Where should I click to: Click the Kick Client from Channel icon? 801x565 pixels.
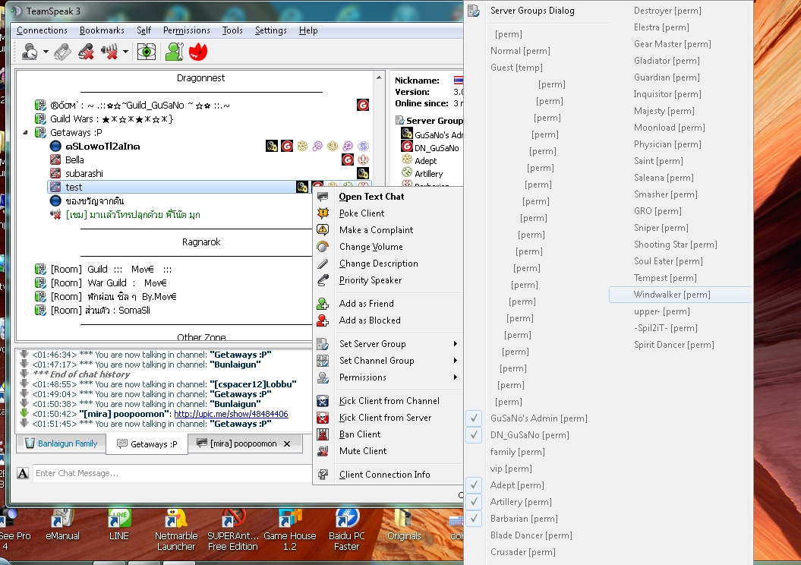pyautogui.click(x=323, y=401)
